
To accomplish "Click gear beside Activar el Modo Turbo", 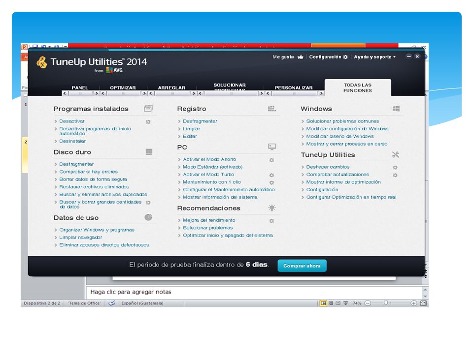I will point(271,175).
